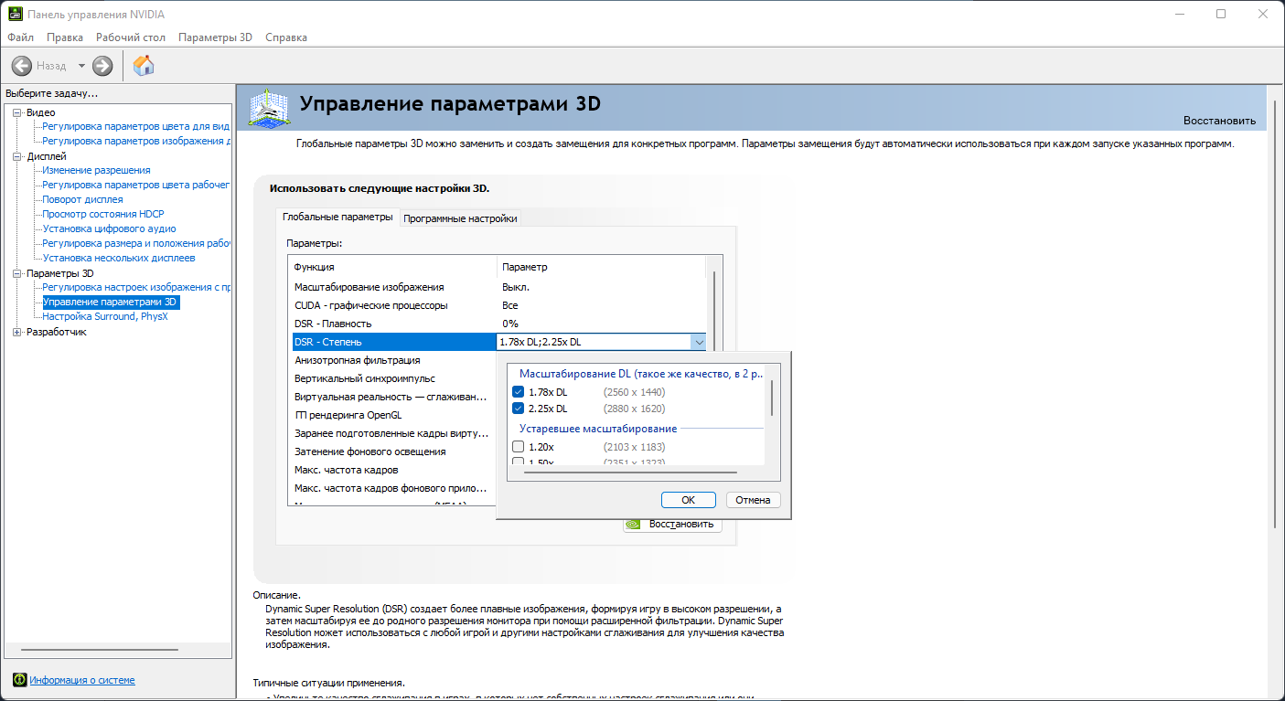
Task: Click the Forward arrow button
Action: coord(102,66)
